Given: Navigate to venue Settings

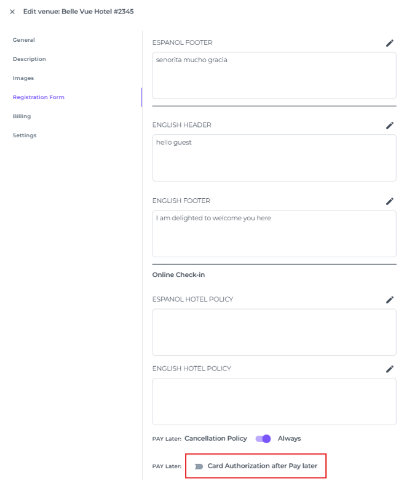Looking at the screenshot, I should click(x=25, y=135).
